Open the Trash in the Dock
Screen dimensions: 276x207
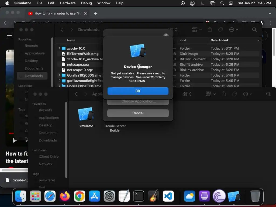point(255,196)
